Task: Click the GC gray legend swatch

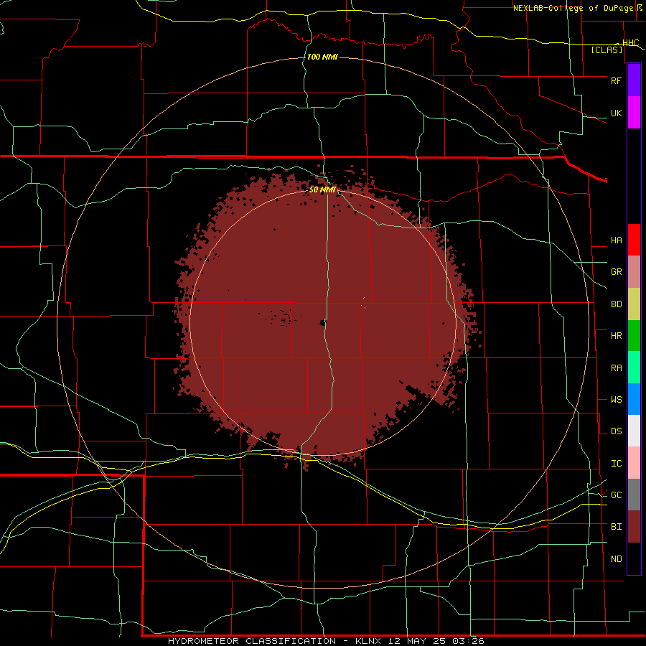Action: (x=634, y=495)
